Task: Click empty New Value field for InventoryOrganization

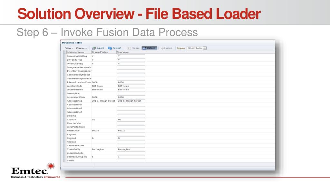Action: pyautogui.click(x=131, y=71)
